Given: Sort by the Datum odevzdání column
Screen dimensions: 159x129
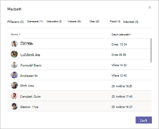Looking at the screenshot, I should pos(121,34).
